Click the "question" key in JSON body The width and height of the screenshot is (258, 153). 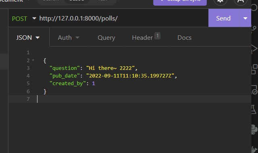(x=64, y=68)
